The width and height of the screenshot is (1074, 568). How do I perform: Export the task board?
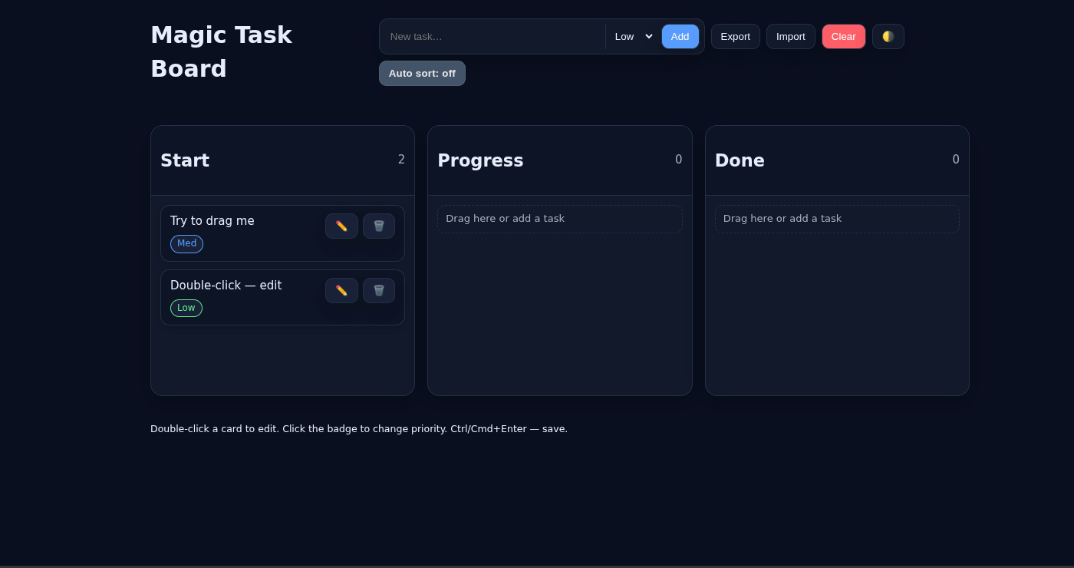pyautogui.click(x=736, y=37)
